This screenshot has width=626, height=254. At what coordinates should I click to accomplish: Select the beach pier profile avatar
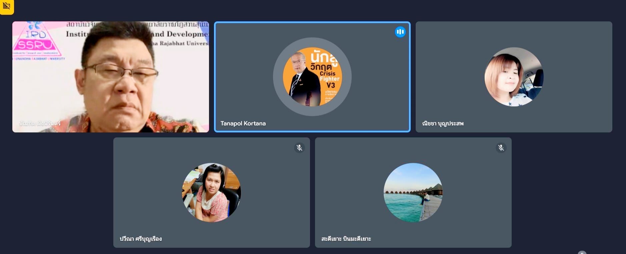coord(413,192)
